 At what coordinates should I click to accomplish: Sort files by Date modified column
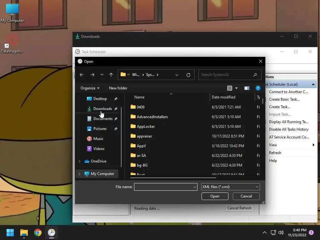[x=223, y=97]
